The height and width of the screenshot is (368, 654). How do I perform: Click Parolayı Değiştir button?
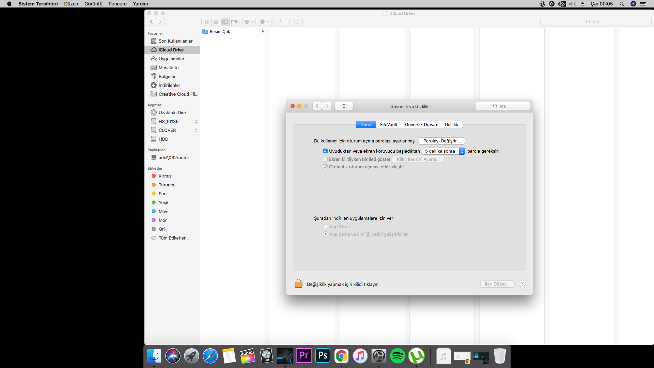coord(441,141)
